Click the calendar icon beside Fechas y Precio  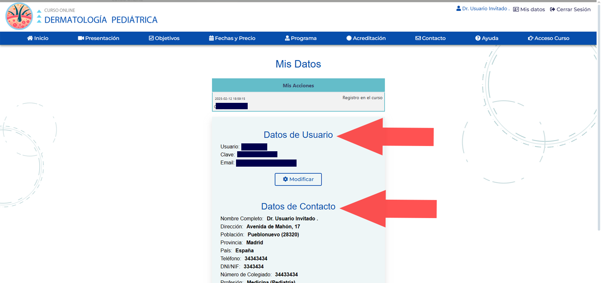pos(211,38)
